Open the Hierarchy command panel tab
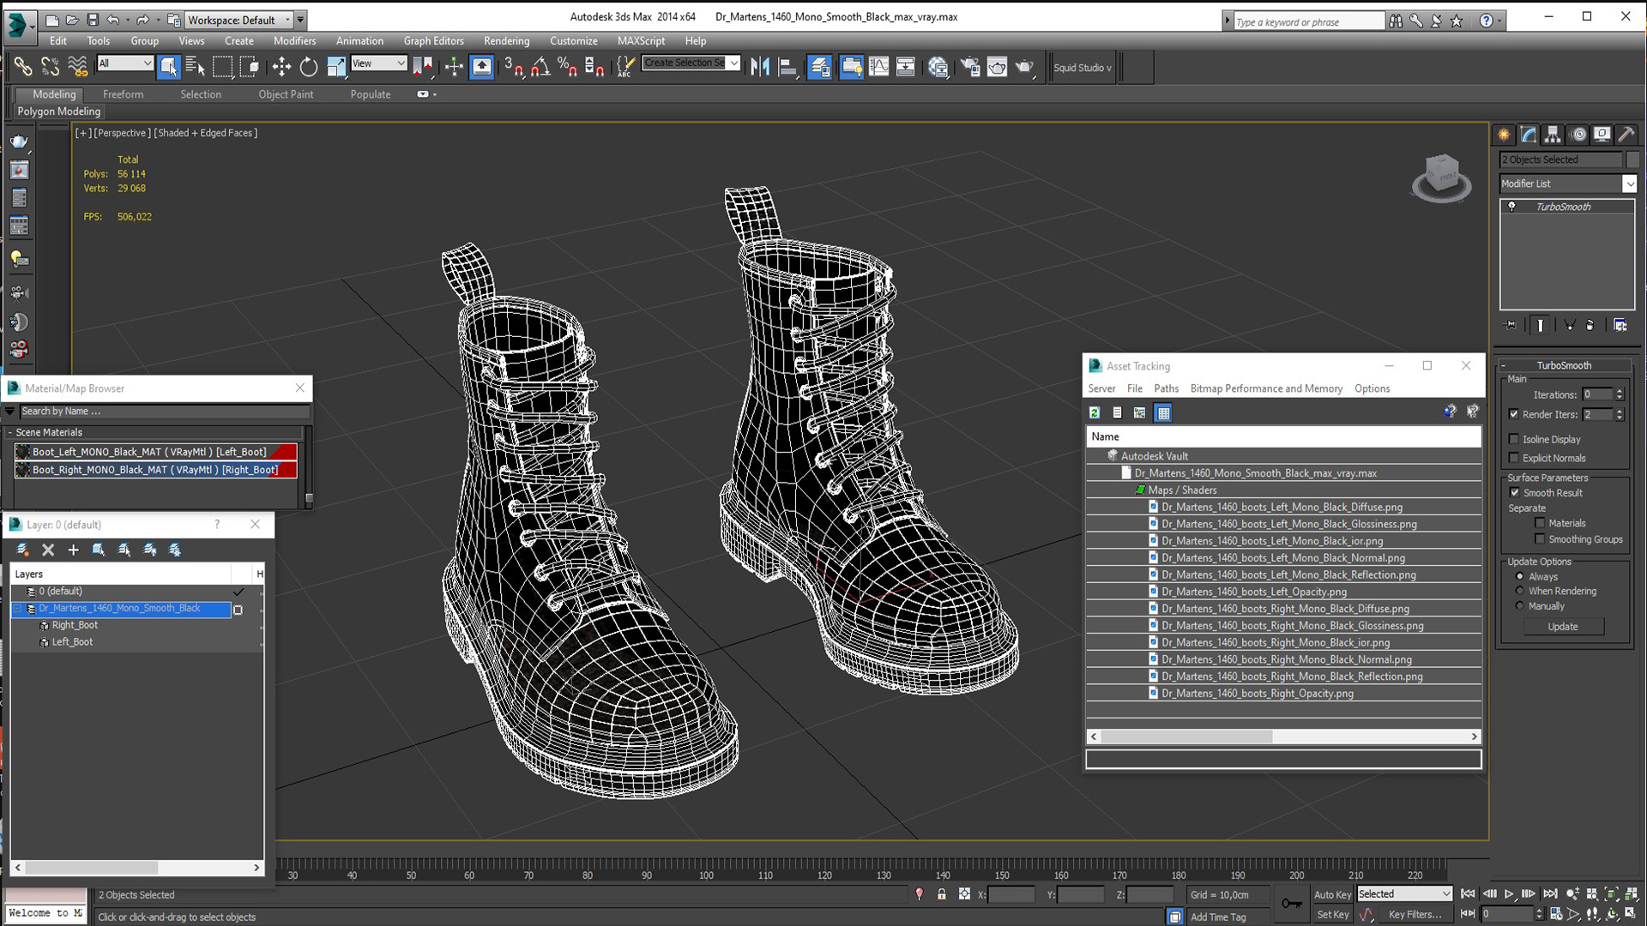 [1553, 135]
